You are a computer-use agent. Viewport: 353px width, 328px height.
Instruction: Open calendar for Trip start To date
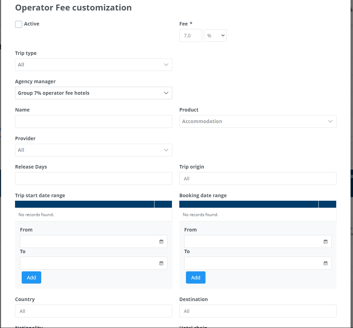(x=161, y=263)
